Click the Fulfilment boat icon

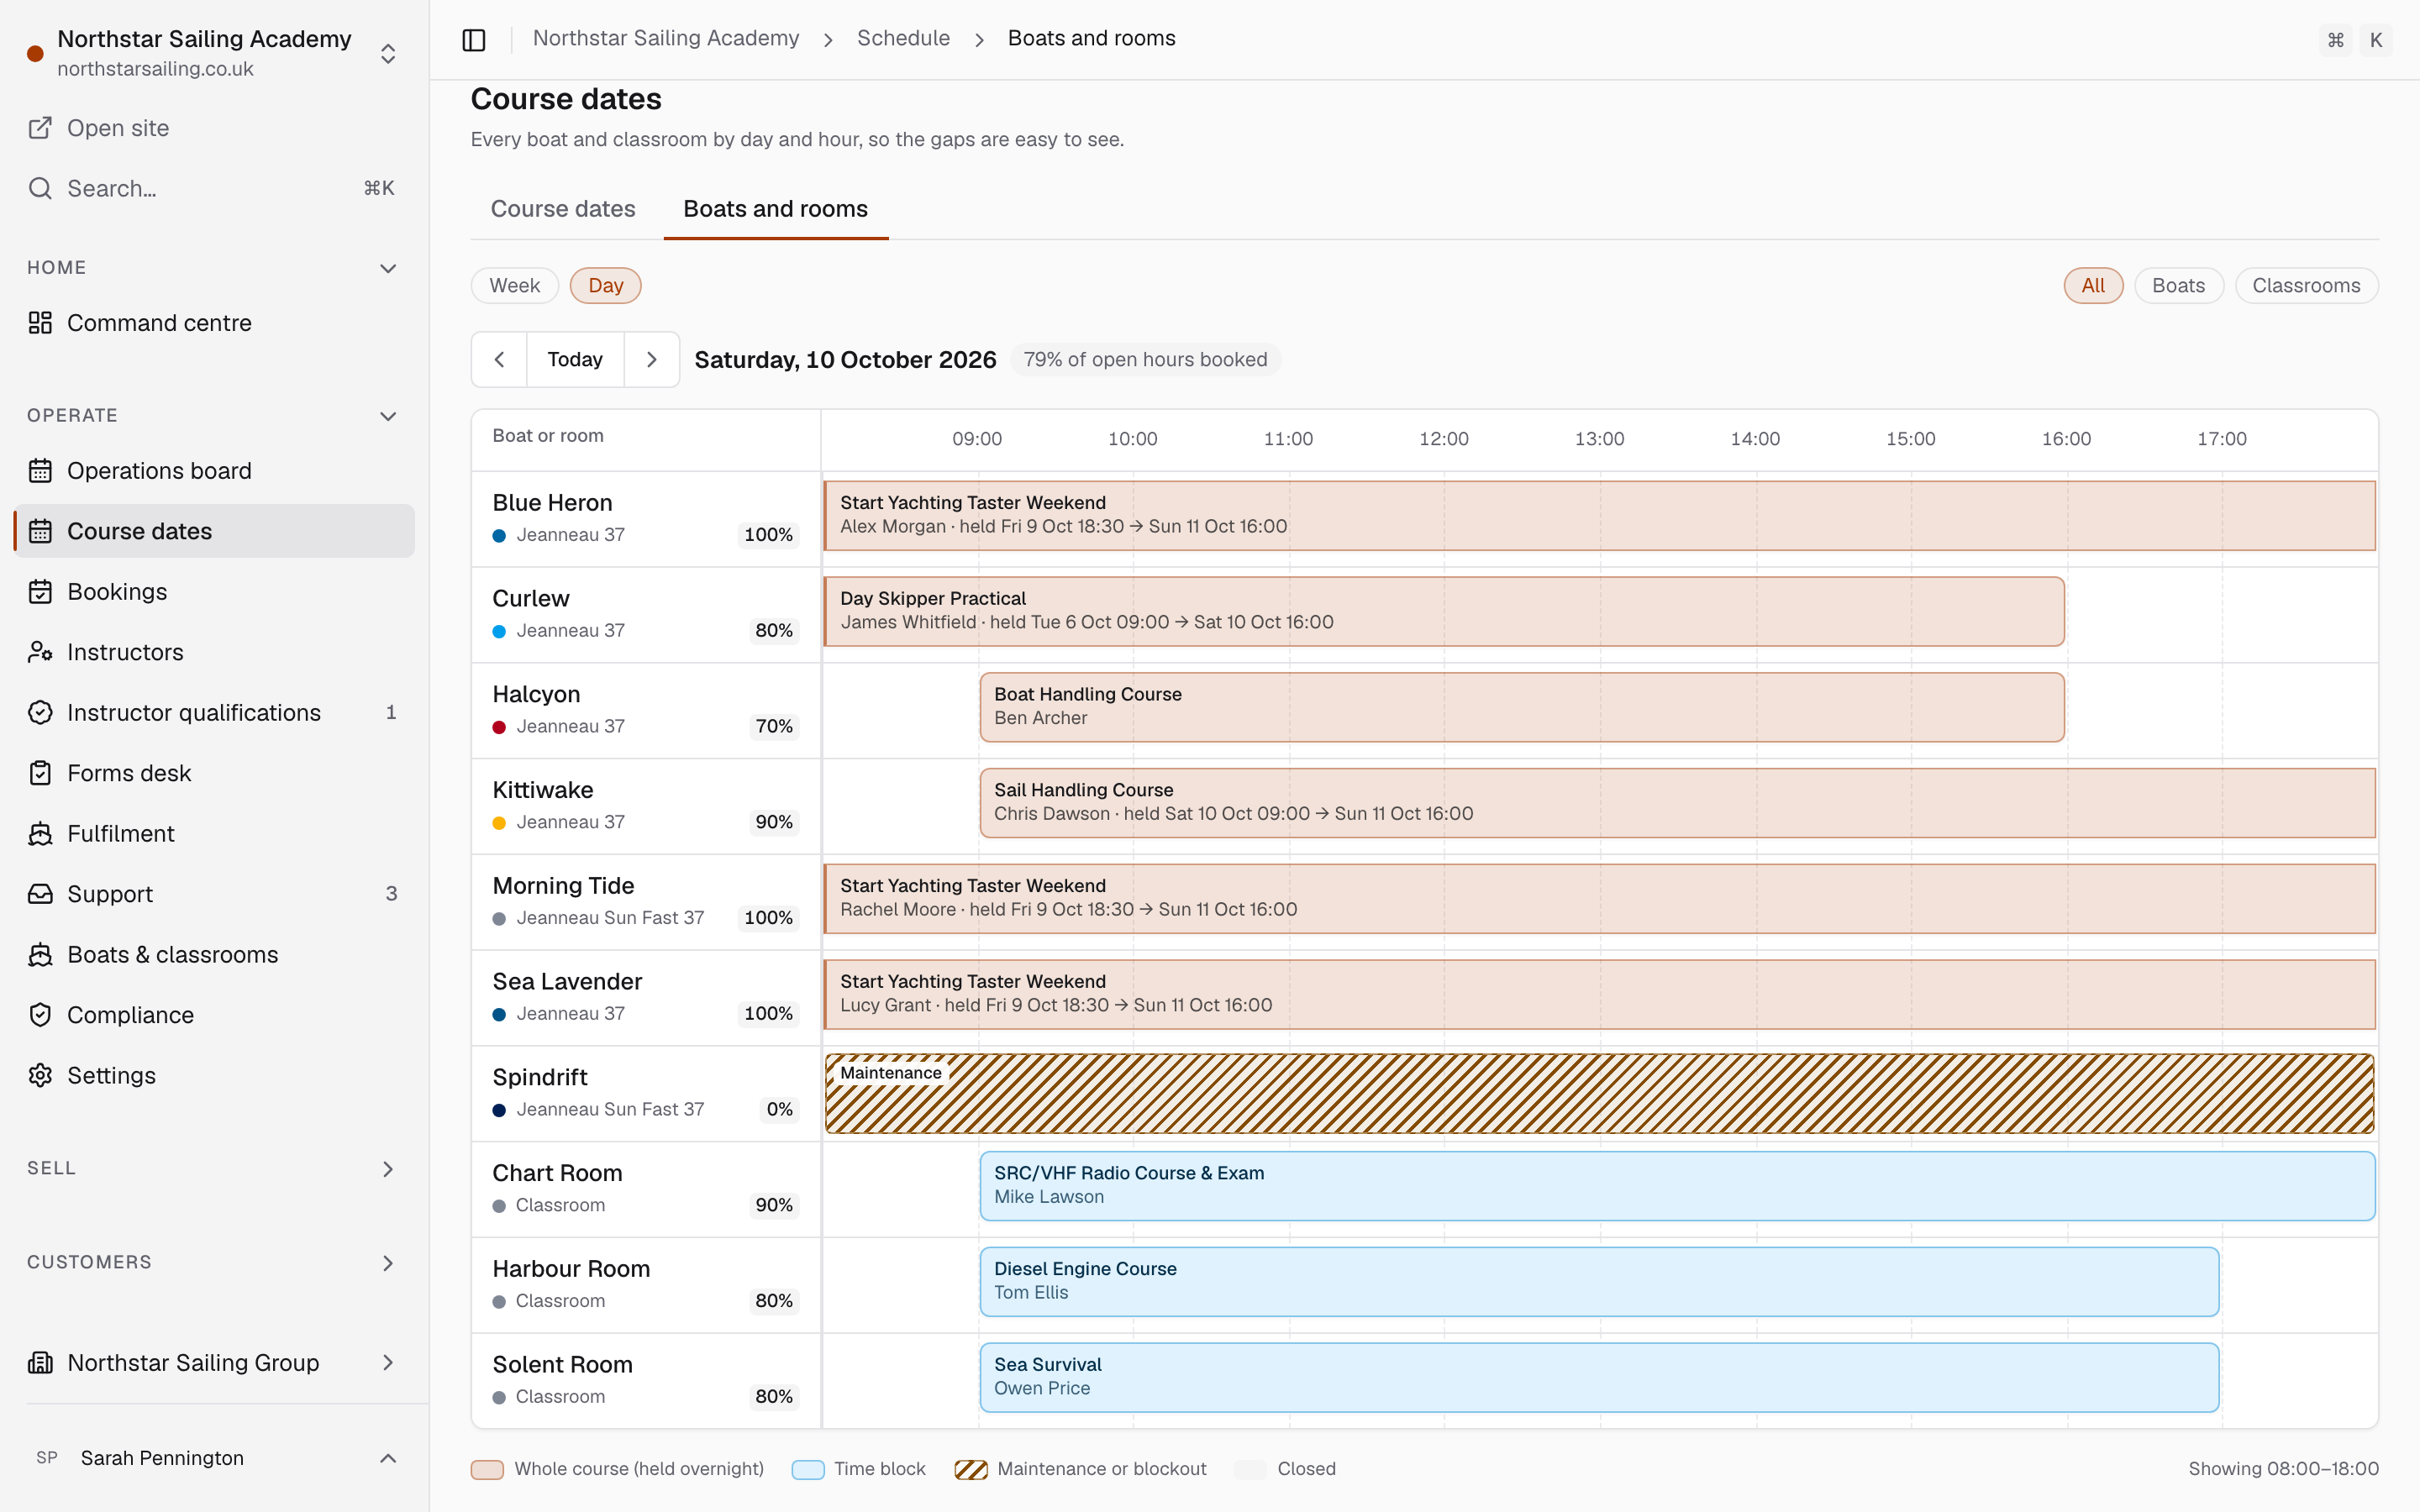40,834
